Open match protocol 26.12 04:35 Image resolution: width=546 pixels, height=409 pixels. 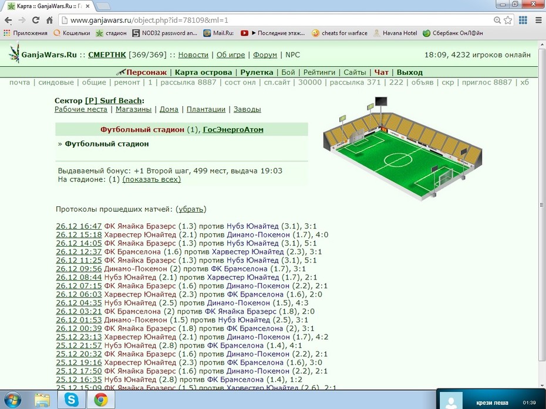(x=79, y=303)
